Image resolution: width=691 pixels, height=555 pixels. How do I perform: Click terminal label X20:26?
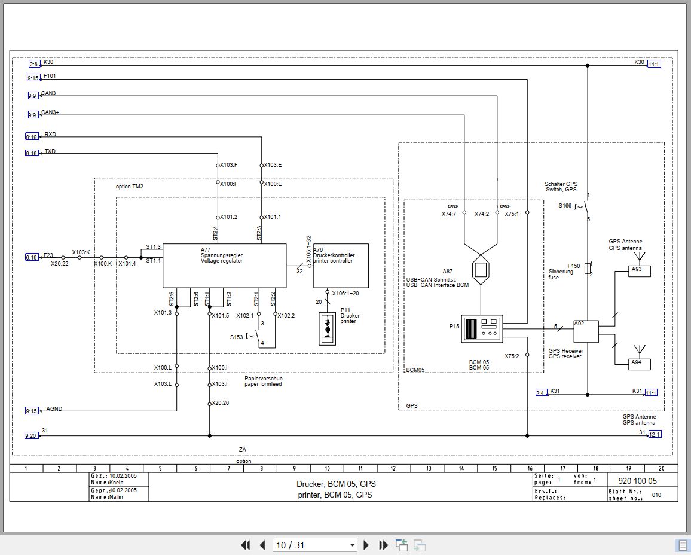[x=221, y=403]
